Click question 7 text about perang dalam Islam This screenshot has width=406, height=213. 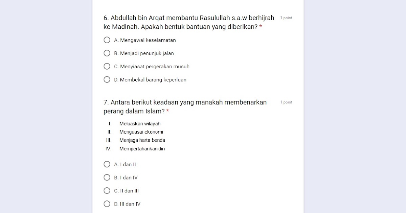click(x=185, y=102)
